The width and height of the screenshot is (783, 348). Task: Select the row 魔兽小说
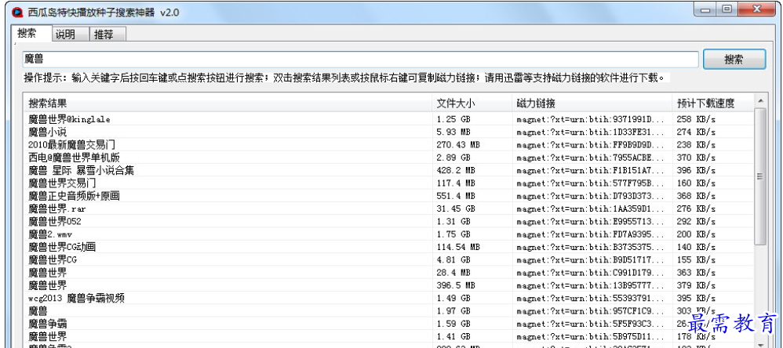pos(388,132)
